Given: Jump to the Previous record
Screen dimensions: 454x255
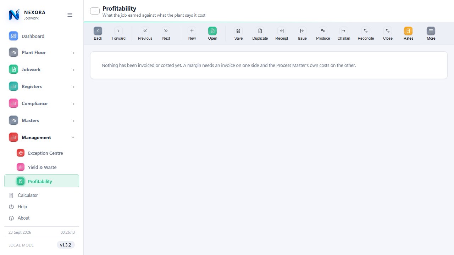Looking at the screenshot, I should [x=145, y=34].
